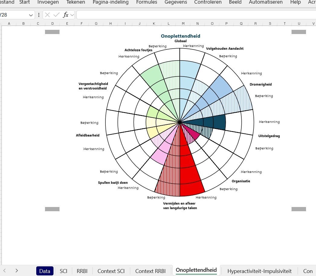
Task: Open the Formules ribbon tab
Action: [147, 2]
